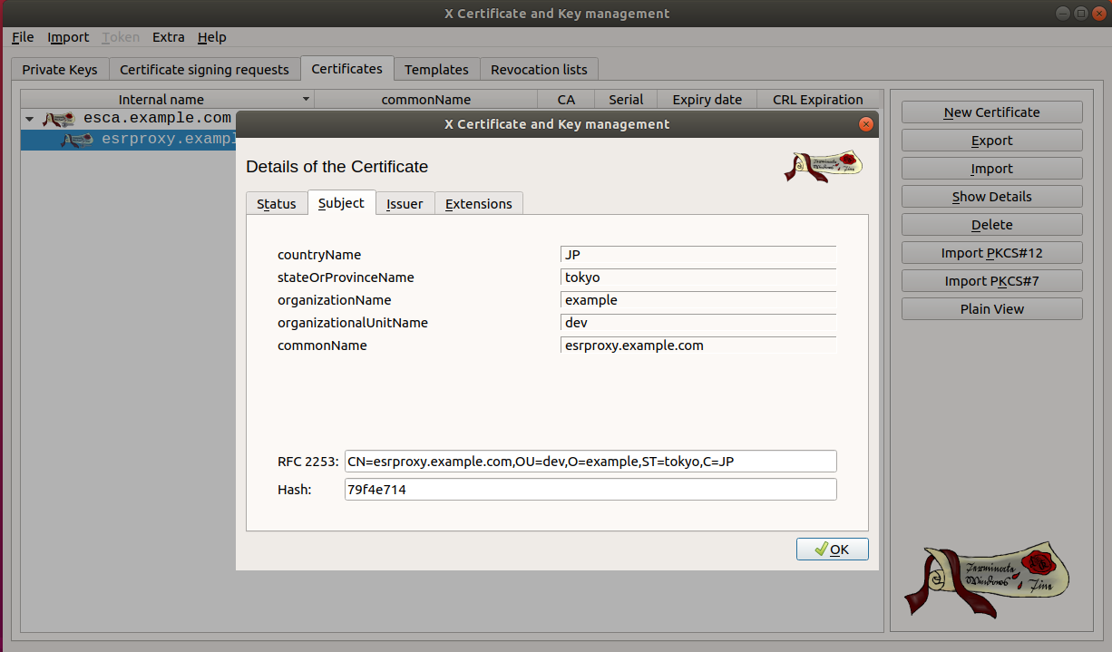Click the Serial column header
This screenshot has width=1112, height=652.
[626, 100]
